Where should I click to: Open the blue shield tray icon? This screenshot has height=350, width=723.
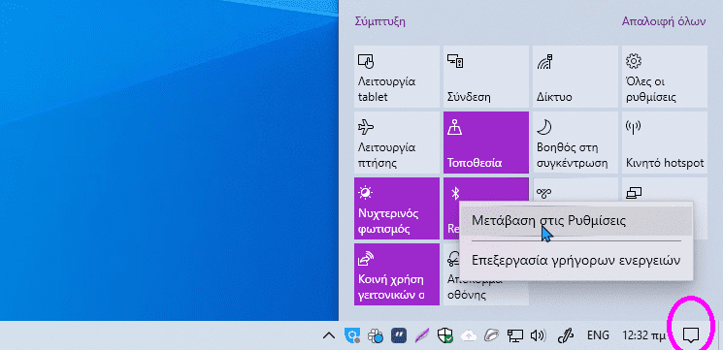(x=352, y=335)
